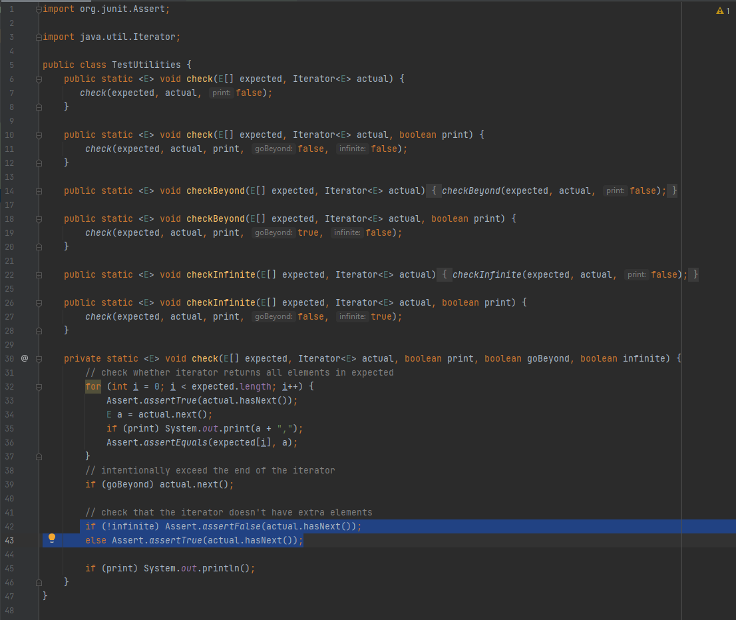Collapse the private check method at line 30
The width and height of the screenshot is (736, 620).
[x=39, y=359]
